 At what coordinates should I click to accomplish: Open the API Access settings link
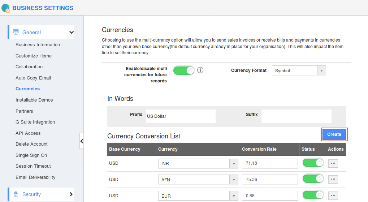tap(28, 133)
